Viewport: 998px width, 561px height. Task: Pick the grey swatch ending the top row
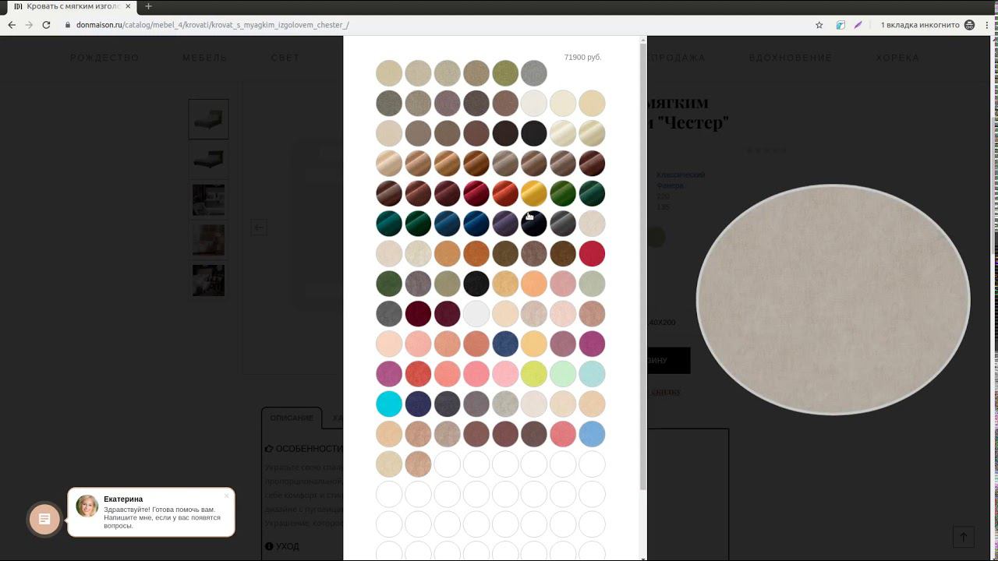coord(534,73)
